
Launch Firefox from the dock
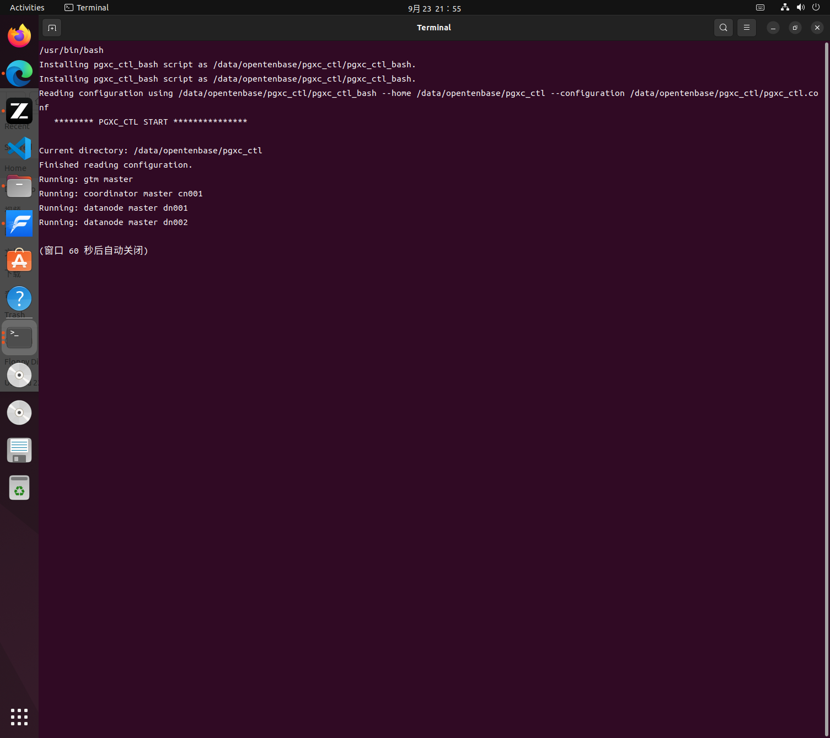19,36
